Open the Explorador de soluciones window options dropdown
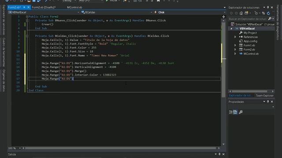This screenshot has width=282, height=158. 264,7
